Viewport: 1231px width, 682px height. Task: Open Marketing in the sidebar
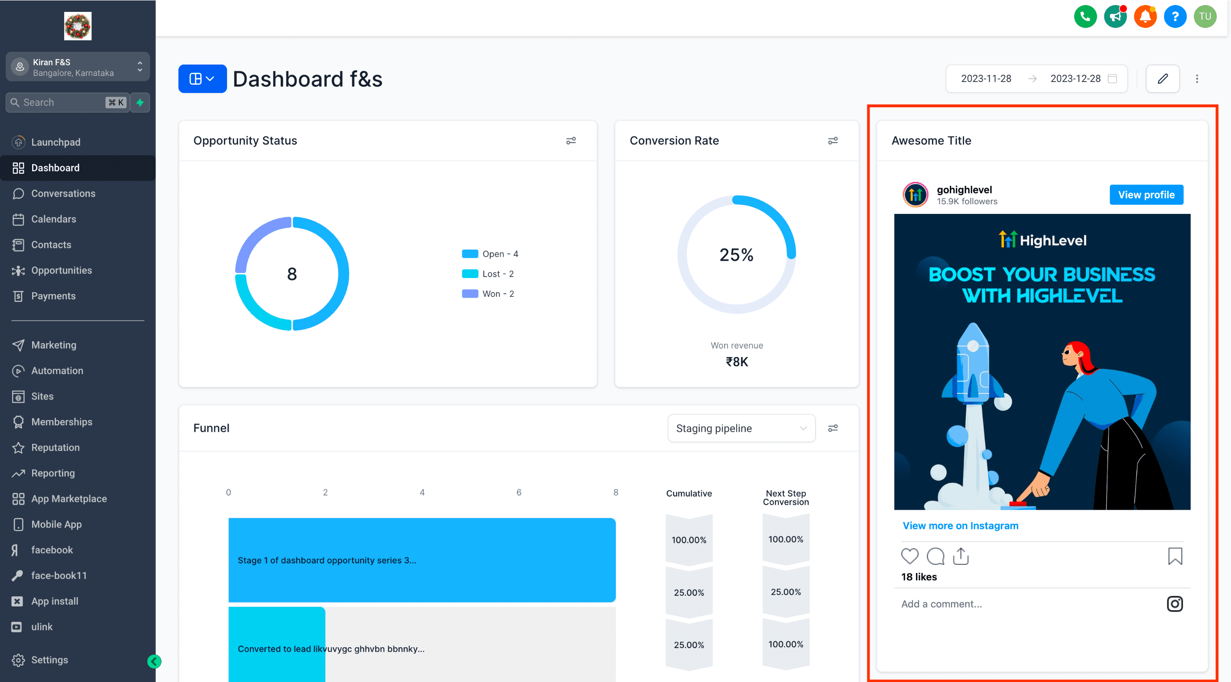pyautogui.click(x=78, y=345)
